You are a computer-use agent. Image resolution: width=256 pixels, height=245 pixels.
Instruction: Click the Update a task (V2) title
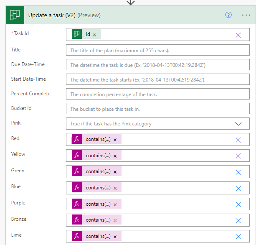51,15
